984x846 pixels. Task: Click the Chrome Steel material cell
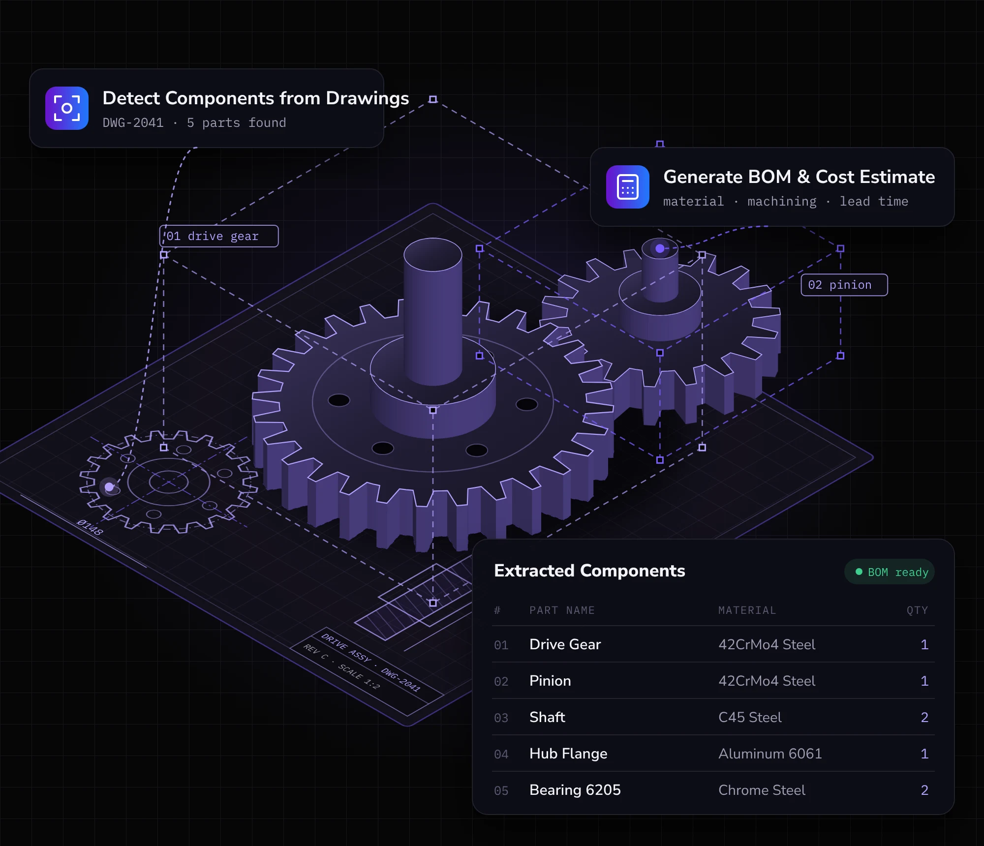(x=762, y=790)
